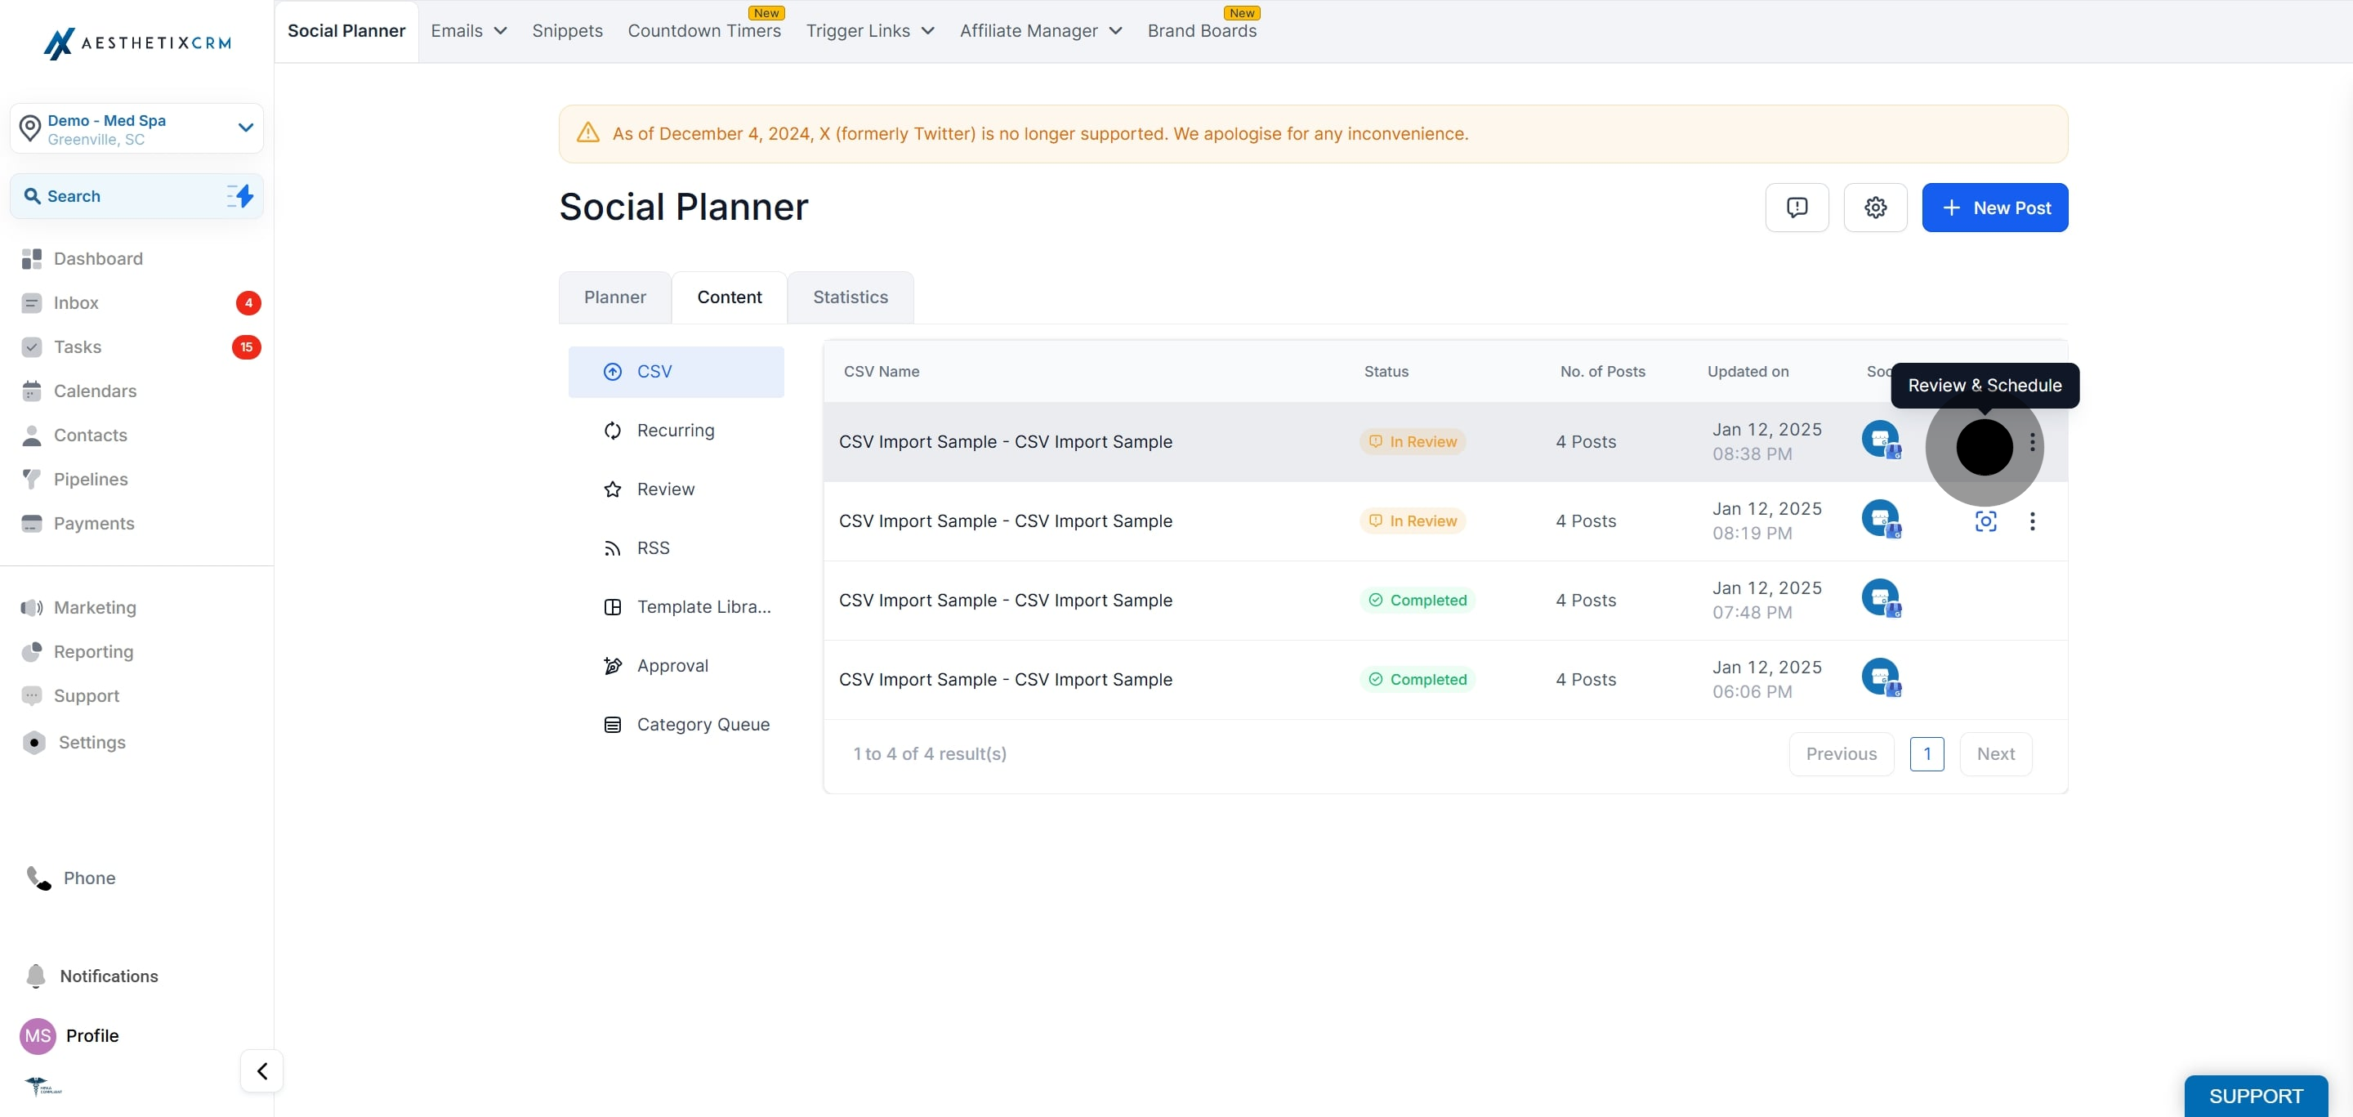Click social account icon in 07:48 PM row
This screenshot has width=2353, height=1117.
click(1881, 598)
